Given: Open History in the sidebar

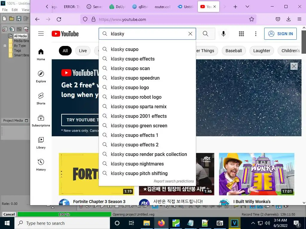Looking at the screenshot, I should (41, 165).
